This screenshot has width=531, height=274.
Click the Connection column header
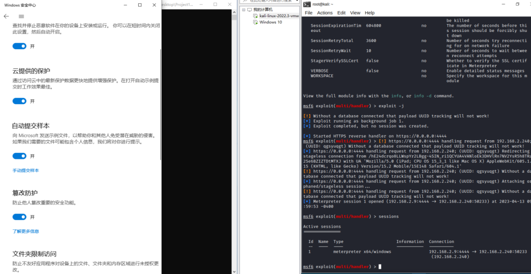[441, 242]
